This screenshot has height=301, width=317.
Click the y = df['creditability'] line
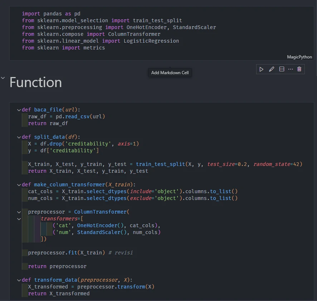(63, 150)
